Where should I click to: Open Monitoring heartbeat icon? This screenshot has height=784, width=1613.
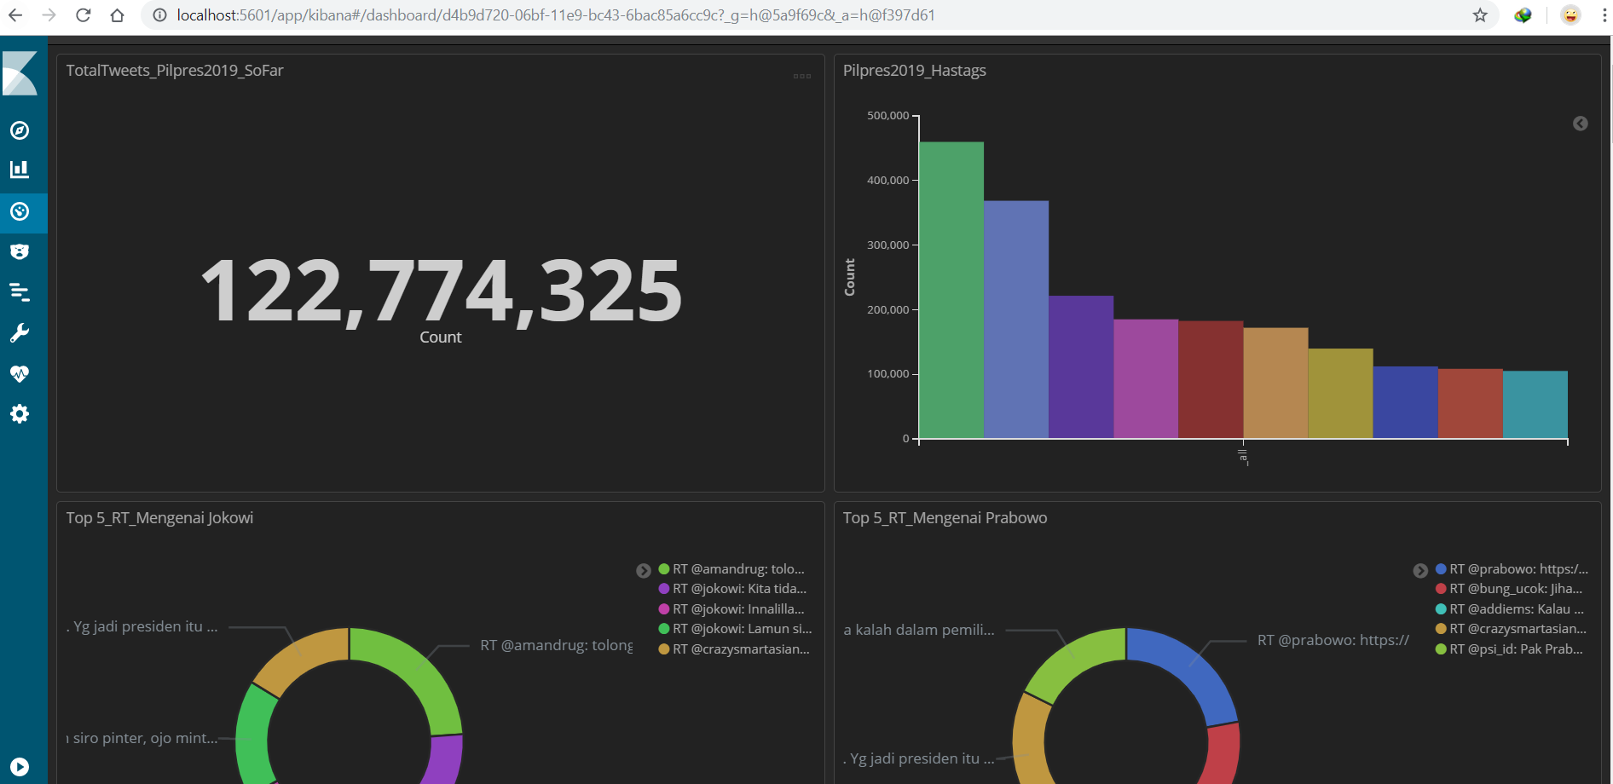pos(20,373)
